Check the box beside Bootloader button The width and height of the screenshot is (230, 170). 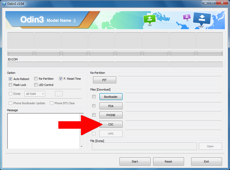pyautogui.click(x=94, y=97)
